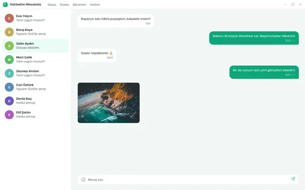Open chat with Elif Şahin
The image size is (305, 190).
(x=35, y=114)
